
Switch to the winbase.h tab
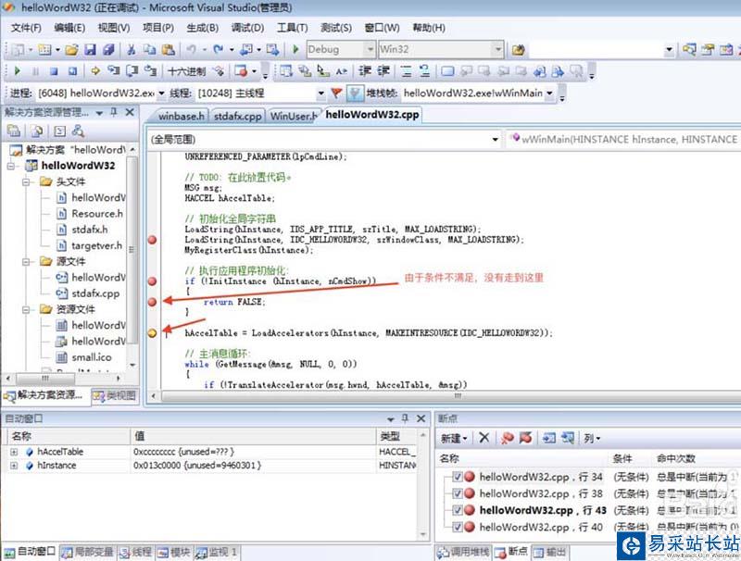pyautogui.click(x=181, y=116)
